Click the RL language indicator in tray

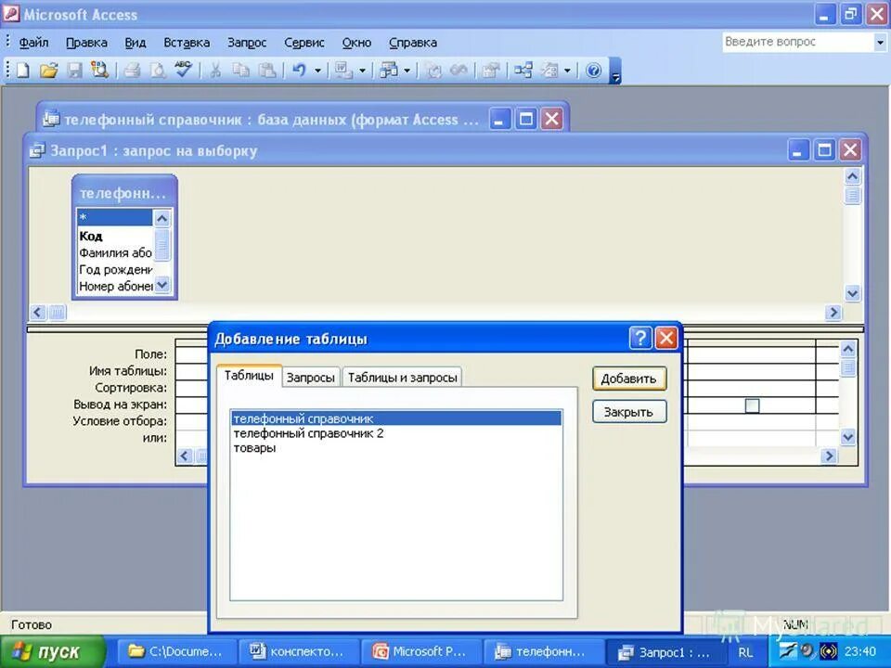tap(745, 652)
